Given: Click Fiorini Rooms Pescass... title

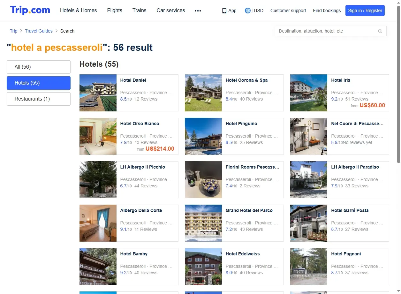Looking at the screenshot, I should tap(253, 167).
